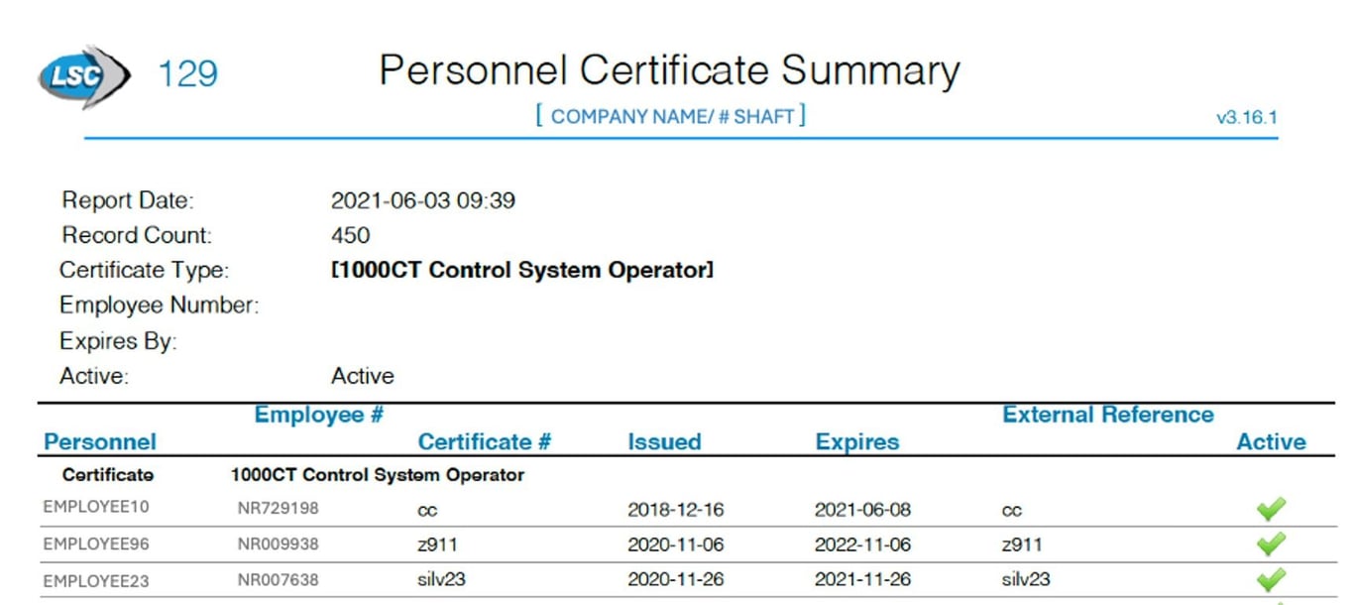The width and height of the screenshot is (1354, 605).
Task: Click the version label v3.16.1
Action: click(1246, 118)
